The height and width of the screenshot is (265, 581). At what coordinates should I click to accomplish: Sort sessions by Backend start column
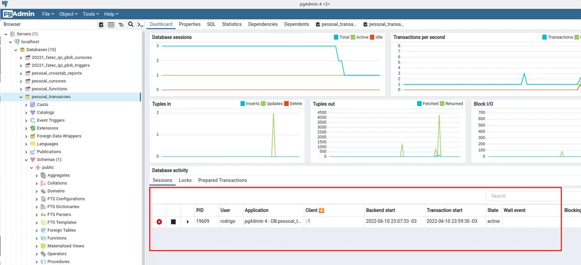(x=381, y=210)
